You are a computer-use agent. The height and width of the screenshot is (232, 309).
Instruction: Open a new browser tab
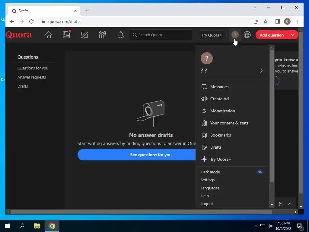(87, 11)
